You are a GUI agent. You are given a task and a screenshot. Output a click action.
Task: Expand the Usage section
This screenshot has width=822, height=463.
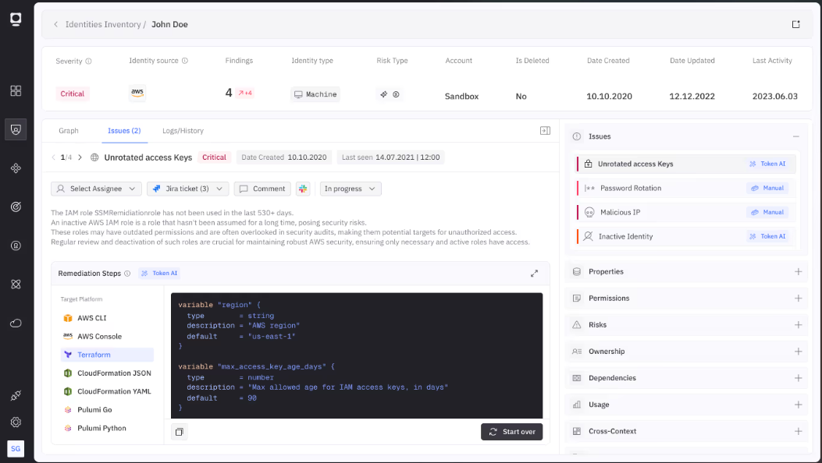coord(798,405)
